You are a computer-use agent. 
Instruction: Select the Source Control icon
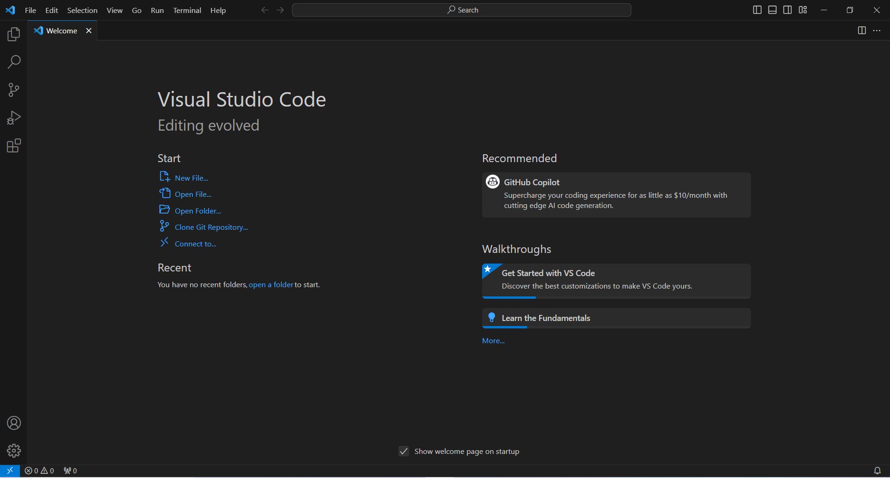tap(13, 89)
